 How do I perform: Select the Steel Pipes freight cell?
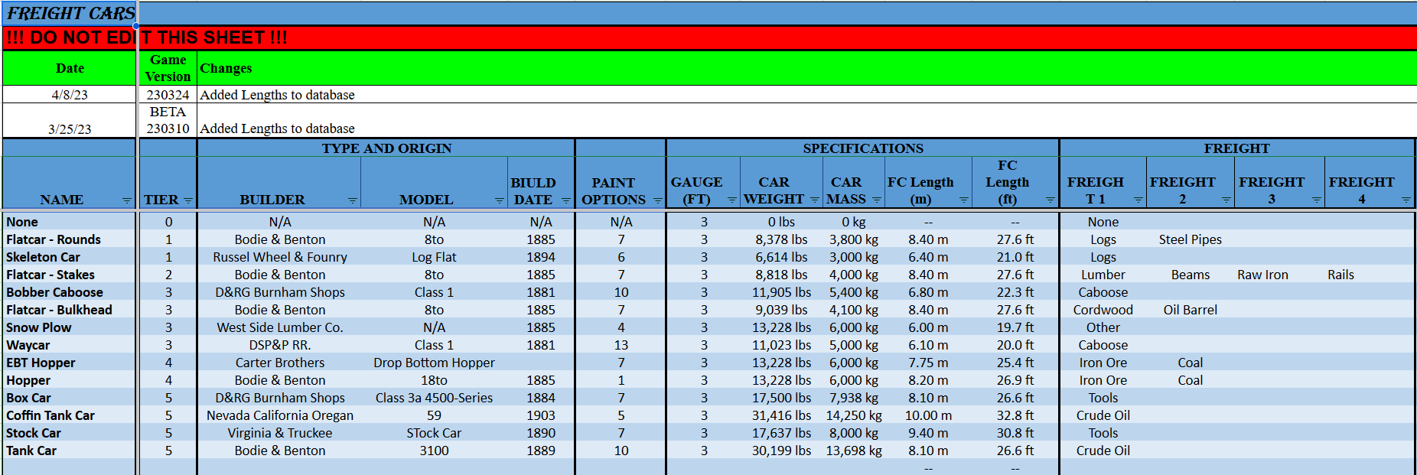1191,239
